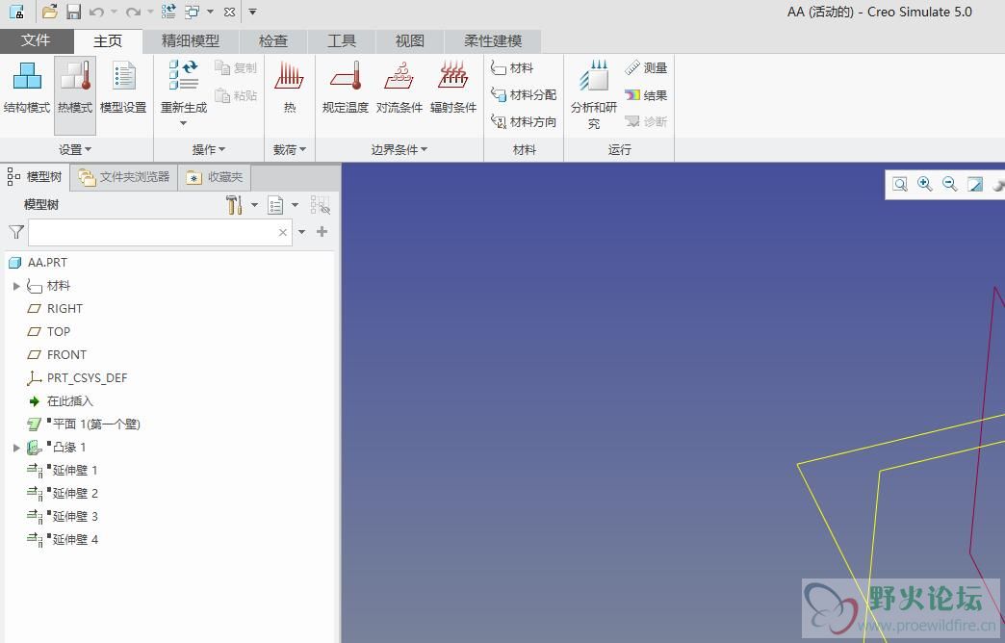Switch to the 视图 tab
The width and height of the screenshot is (1005, 643).
(409, 41)
